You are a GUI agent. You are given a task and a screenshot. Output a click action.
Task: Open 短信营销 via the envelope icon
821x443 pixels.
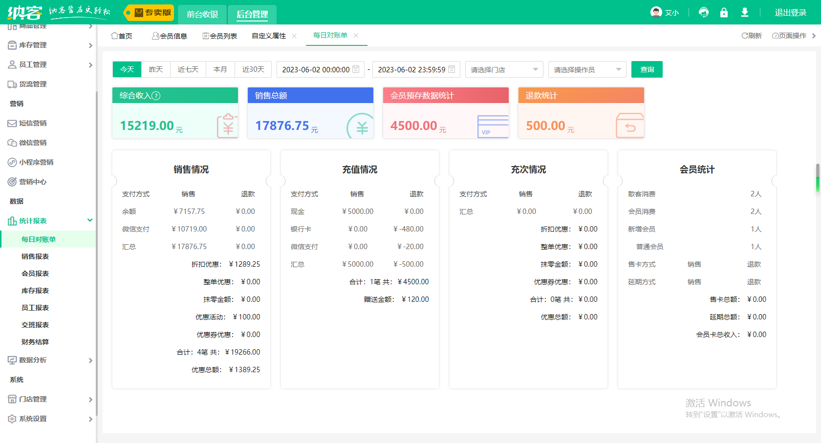pos(12,123)
